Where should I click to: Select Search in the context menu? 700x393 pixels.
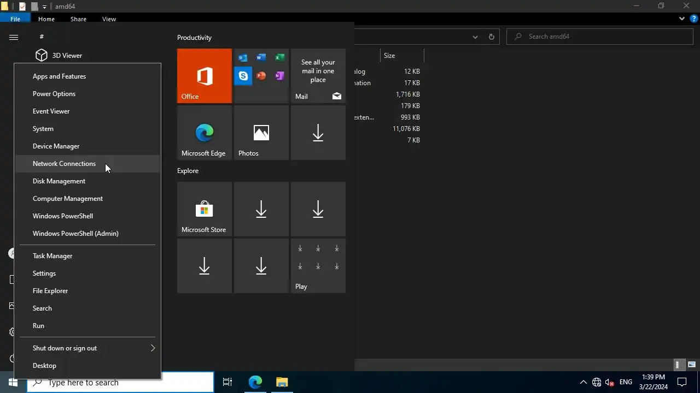(x=87, y=308)
